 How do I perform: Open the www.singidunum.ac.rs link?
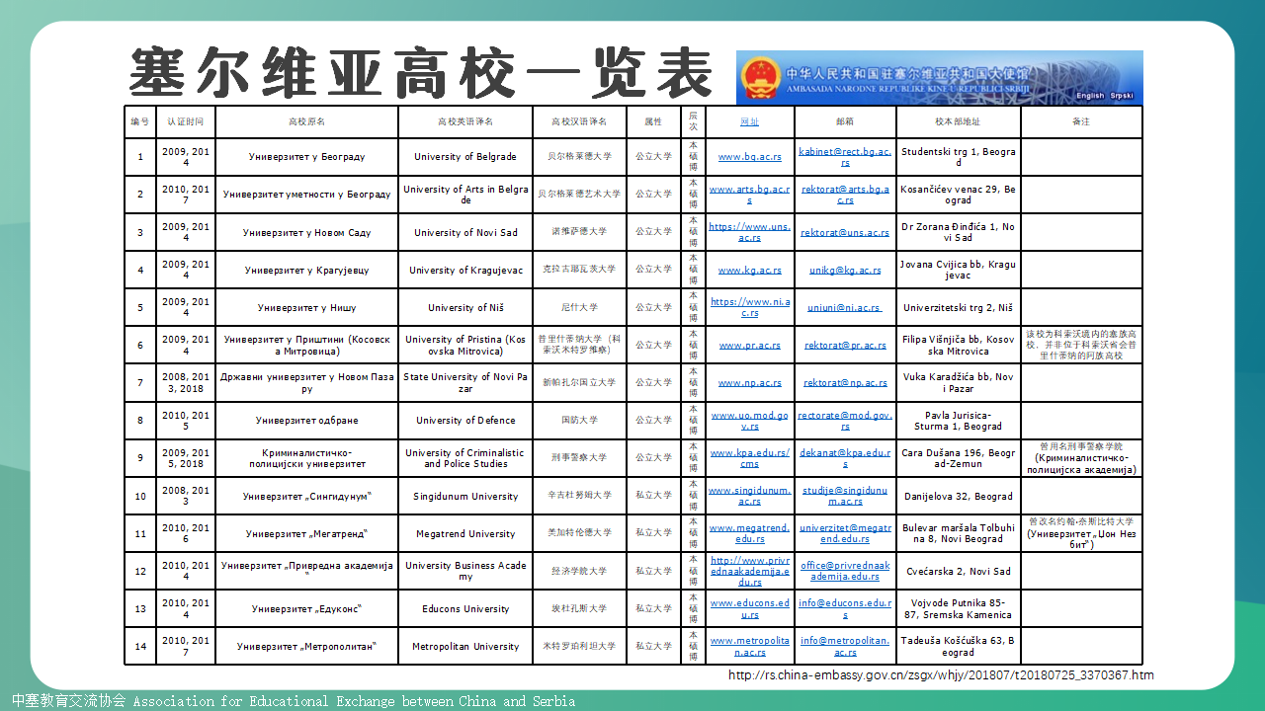tap(750, 496)
